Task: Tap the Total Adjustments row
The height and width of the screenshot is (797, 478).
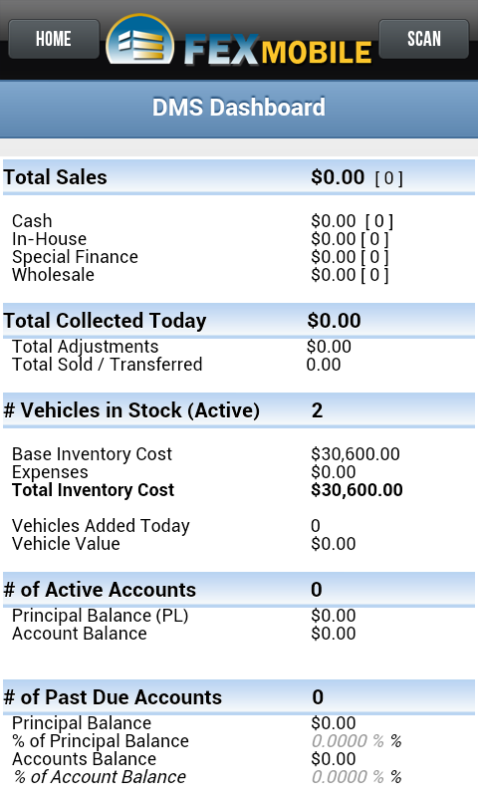Action: click(239, 347)
